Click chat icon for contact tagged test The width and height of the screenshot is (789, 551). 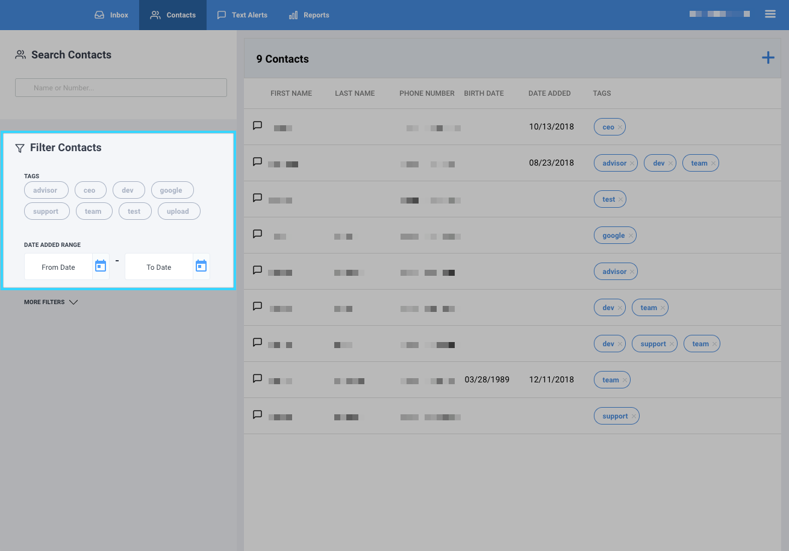257,198
